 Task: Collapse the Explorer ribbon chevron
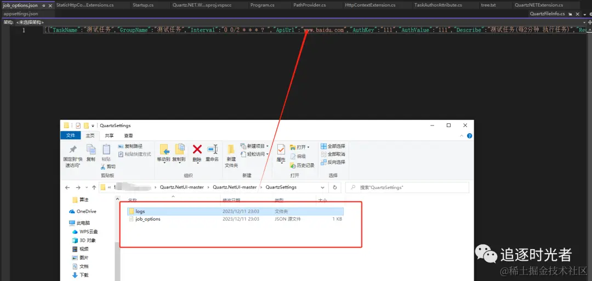click(460, 135)
